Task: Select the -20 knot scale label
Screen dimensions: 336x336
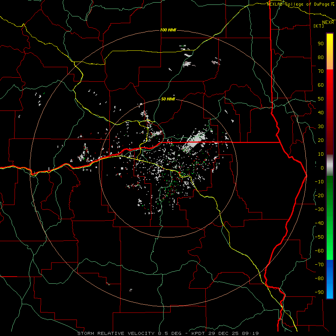Action: pos(319,196)
